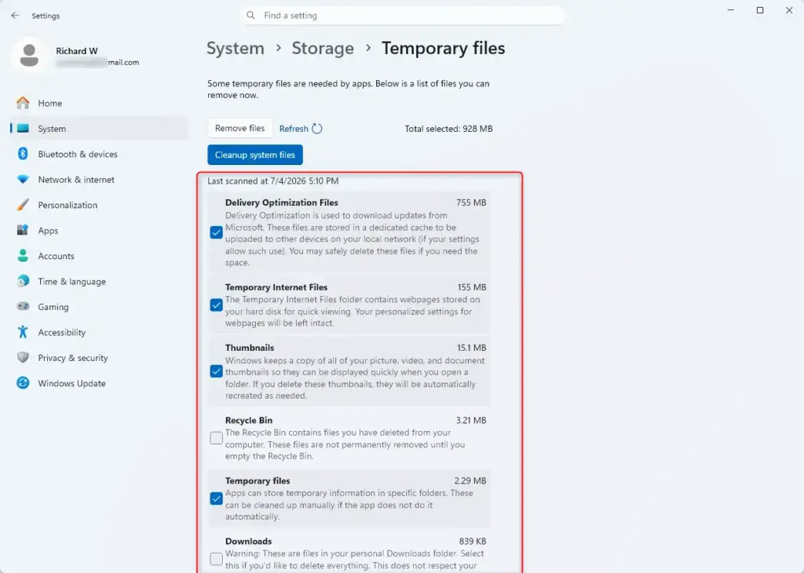Open the Apps settings category
This screenshot has height=573, width=804.
point(99,230)
